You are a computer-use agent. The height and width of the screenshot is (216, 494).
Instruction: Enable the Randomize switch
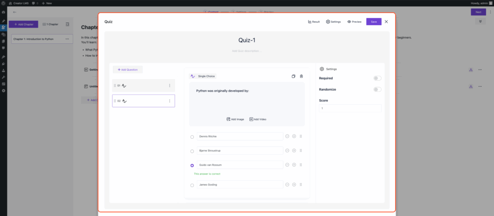[x=377, y=89]
